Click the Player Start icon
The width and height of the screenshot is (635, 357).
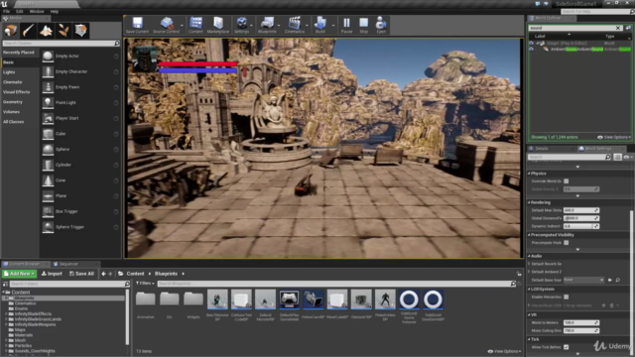48,118
